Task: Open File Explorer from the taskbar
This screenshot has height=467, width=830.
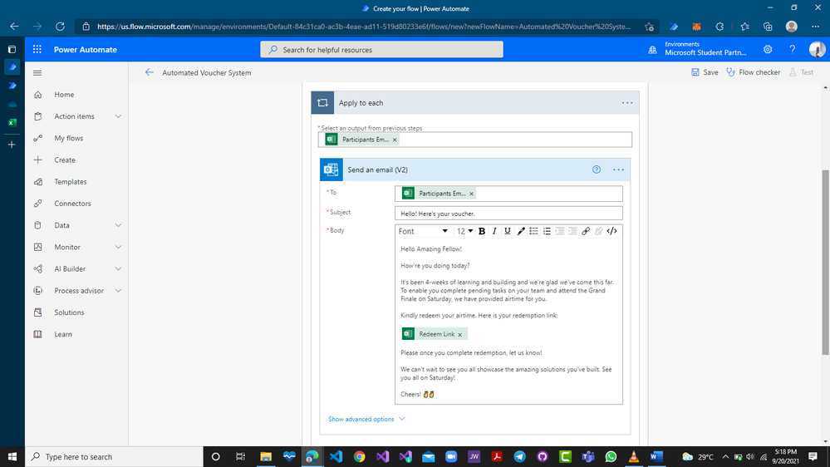Action: tap(266, 456)
